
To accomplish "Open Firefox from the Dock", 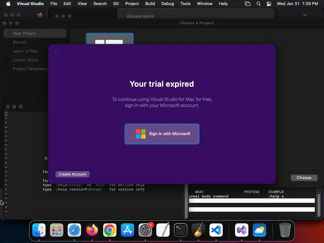I will point(92,230).
